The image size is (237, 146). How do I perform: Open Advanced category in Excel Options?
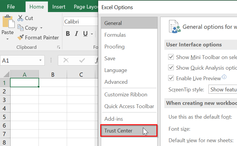(x=129, y=82)
